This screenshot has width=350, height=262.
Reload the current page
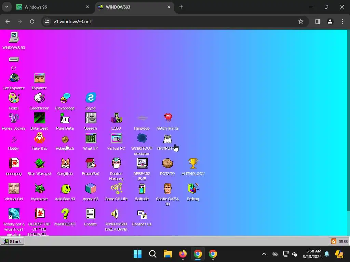[32, 21]
